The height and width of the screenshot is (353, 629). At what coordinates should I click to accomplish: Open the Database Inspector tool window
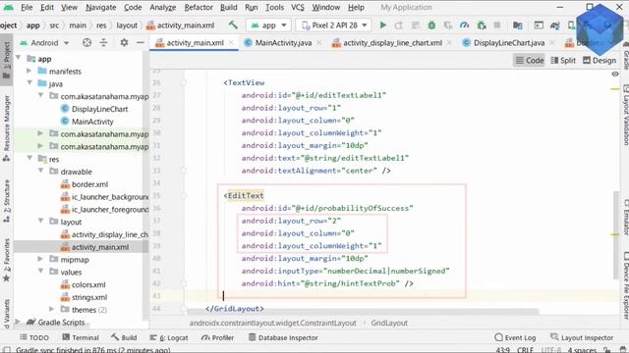pos(283,337)
